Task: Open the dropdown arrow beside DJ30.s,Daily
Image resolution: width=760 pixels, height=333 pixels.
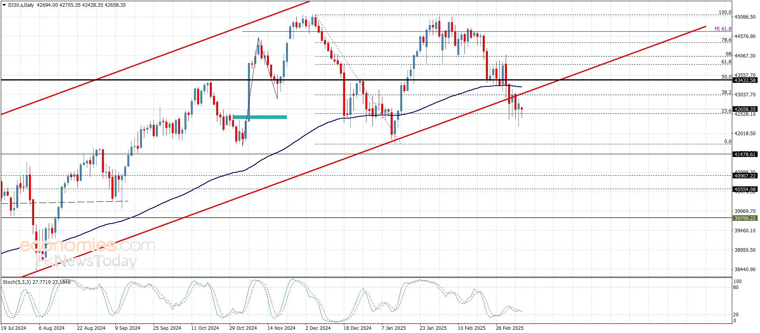Action: 4,5
